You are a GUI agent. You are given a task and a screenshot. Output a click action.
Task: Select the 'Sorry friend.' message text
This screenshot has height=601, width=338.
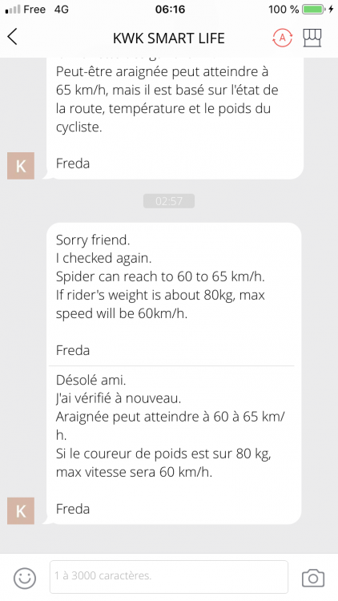pos(93,240)
